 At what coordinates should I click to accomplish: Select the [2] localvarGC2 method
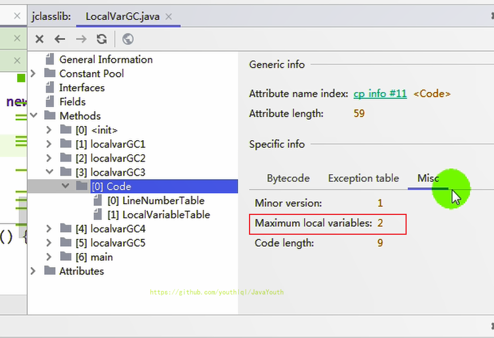(x=110, y=158)
